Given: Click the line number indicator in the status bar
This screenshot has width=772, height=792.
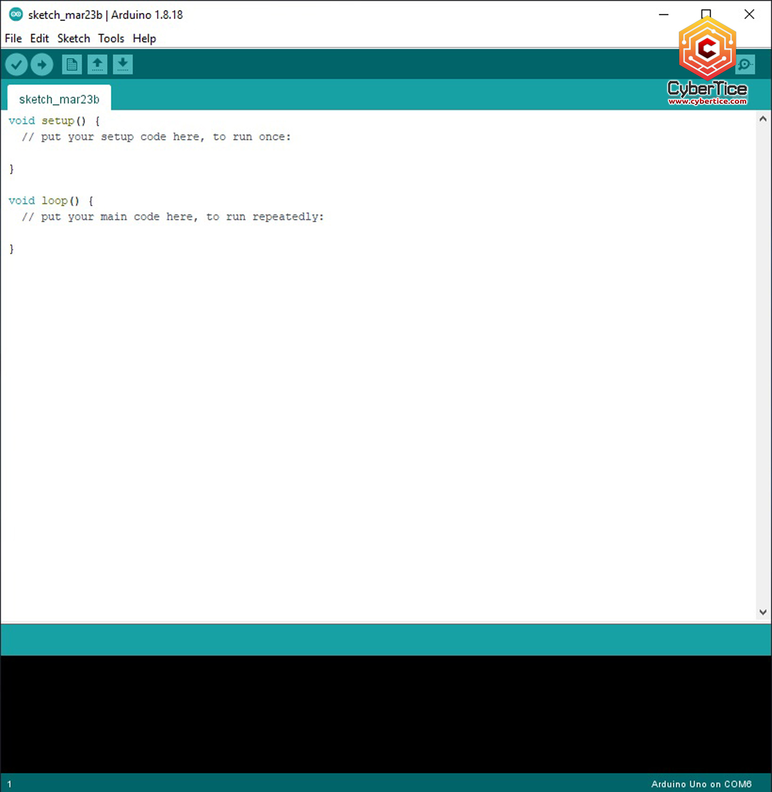Looking at the screenshot, I should 9,784.
